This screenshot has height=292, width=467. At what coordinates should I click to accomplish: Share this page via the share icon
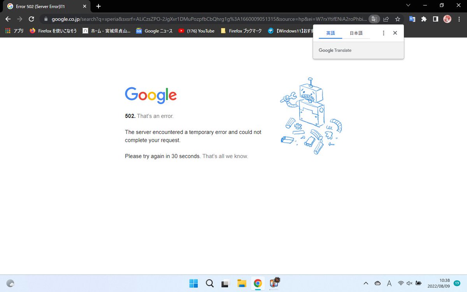[386, 19]
